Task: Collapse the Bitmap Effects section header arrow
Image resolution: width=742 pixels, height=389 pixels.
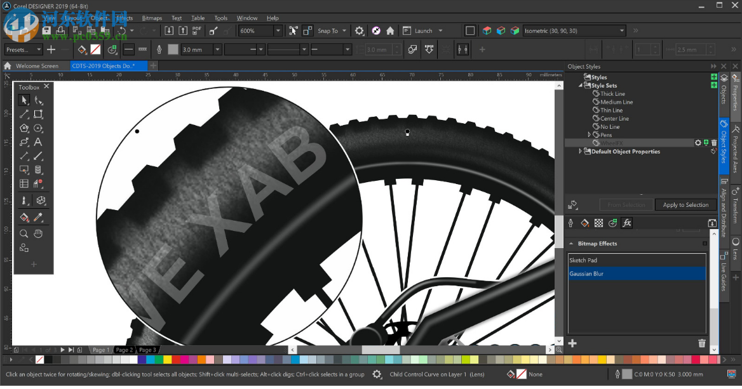Action: click(x=571, y=243)
